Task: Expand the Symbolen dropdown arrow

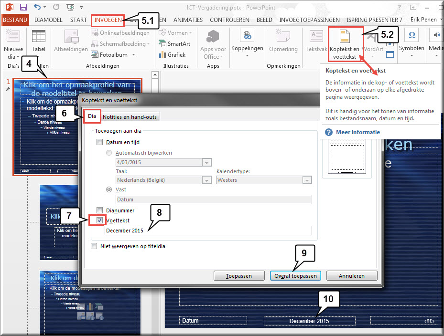Action: coord(412,55)
